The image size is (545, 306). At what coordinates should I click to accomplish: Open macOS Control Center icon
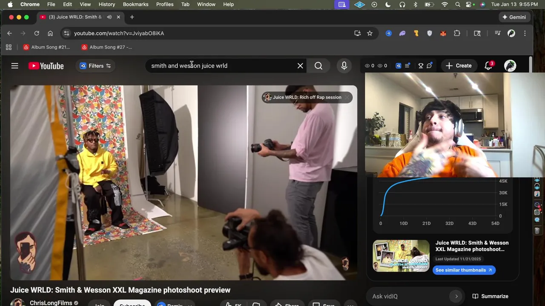pyautogui.click(x=469, y=4)
